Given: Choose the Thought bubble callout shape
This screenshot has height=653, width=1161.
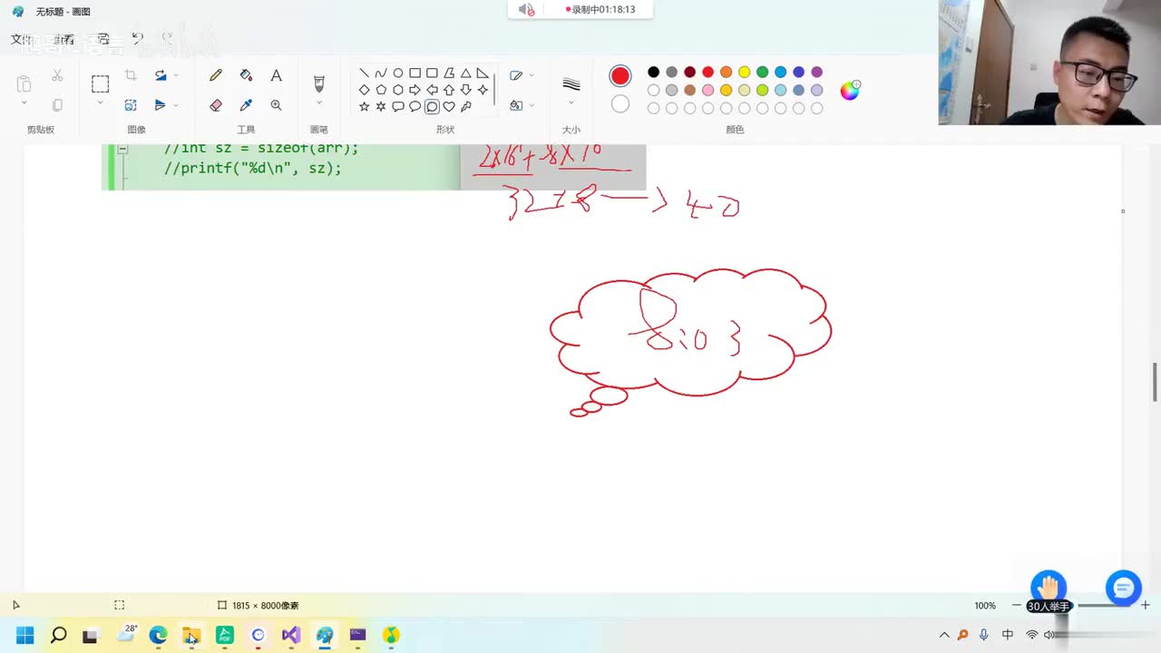Looking at the screenshot, I should coord(432,106).
